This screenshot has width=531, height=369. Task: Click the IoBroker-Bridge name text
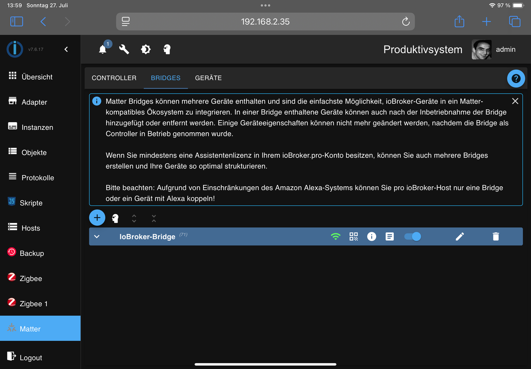(147, 237)
